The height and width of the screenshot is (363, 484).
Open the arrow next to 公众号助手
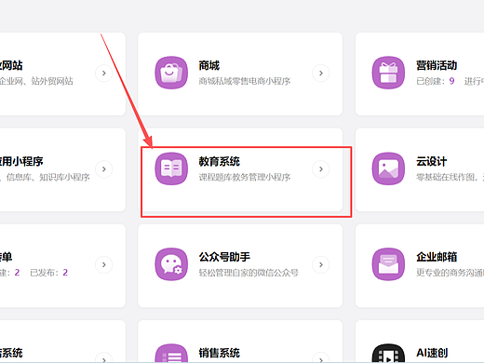point(321,264)
